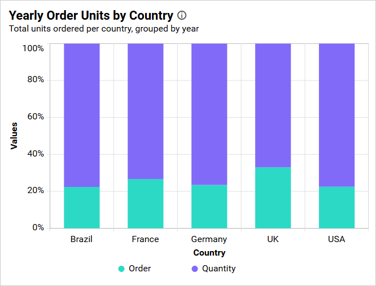Screen dimensions: 376x286
Task: Select Germany's teal Order bar segment
Action: 209,206
